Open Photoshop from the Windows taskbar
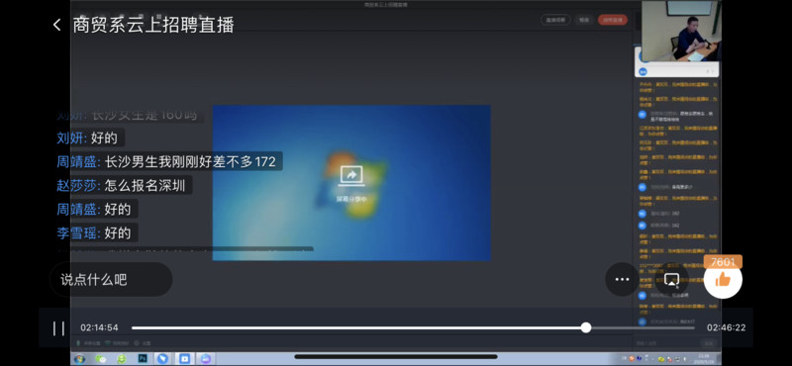Image resolution: width=792 pixels, height=366 pixels. coord(143,358)
